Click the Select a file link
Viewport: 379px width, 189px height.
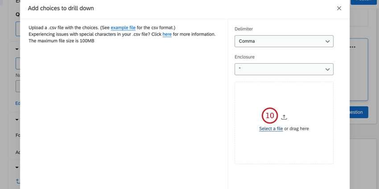point(271,129)
